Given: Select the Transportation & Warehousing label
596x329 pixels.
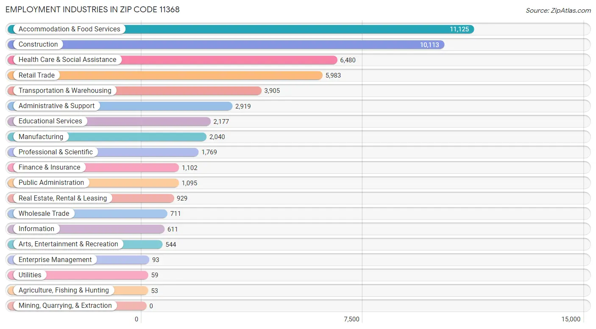Looking at the screenshot, I should pyautogui.click(x=65, y=90).
